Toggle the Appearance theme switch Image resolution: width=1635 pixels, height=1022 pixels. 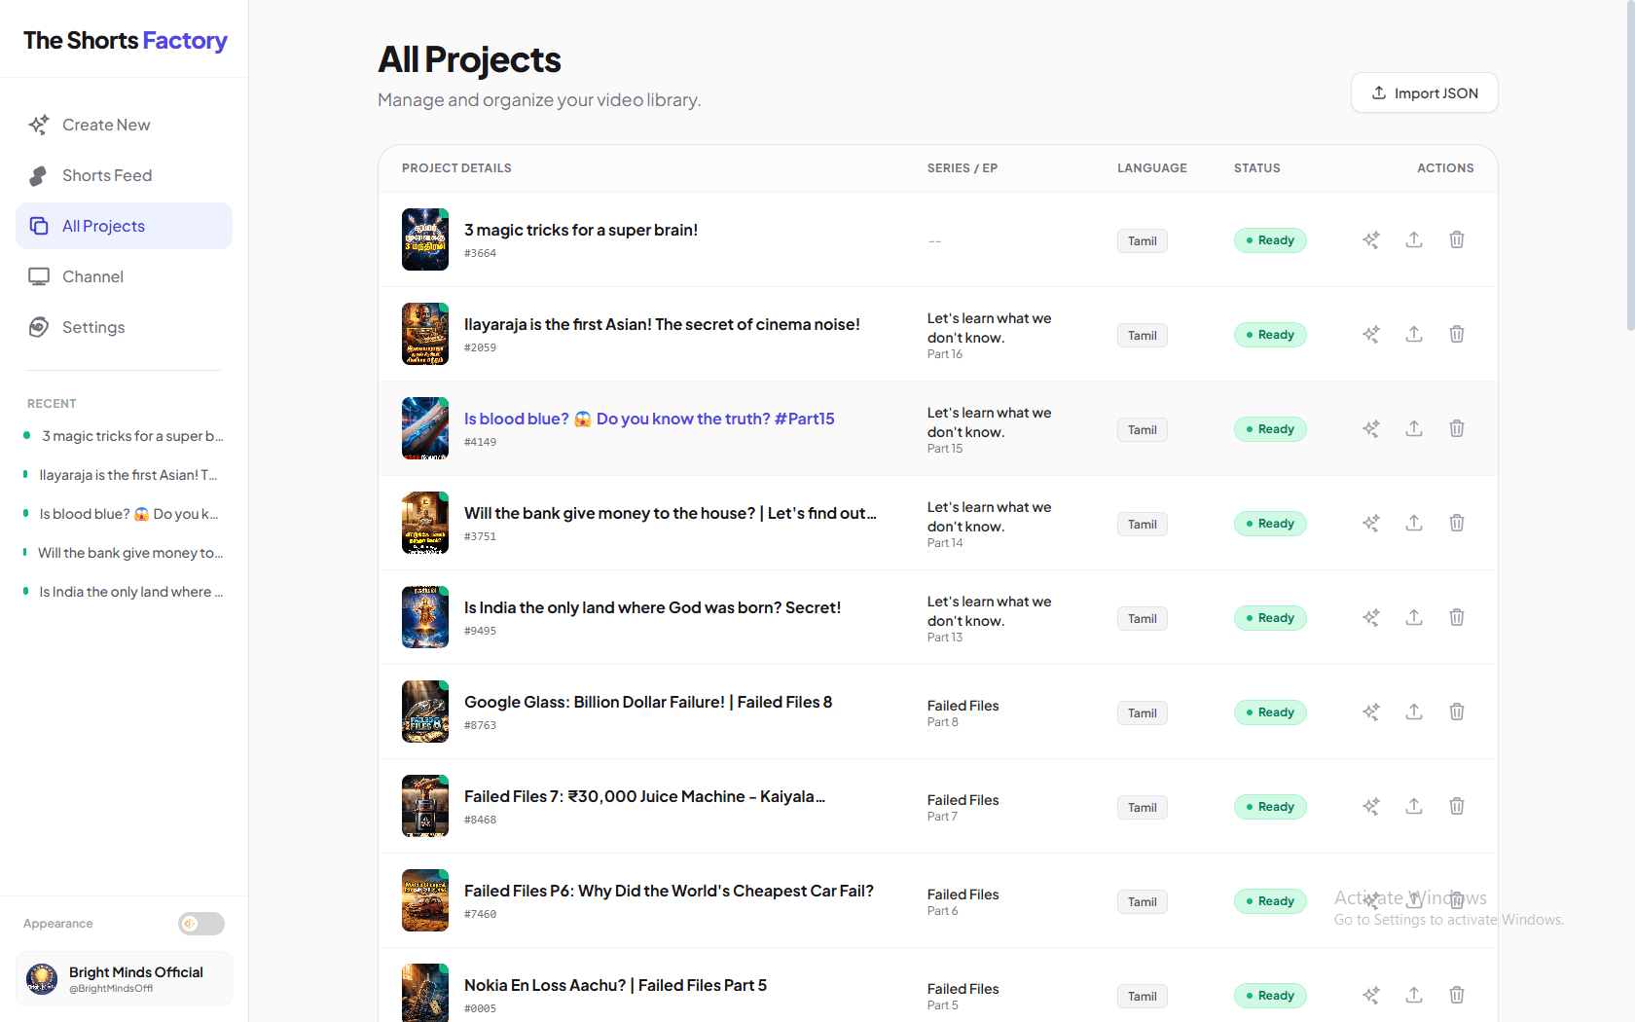click(x=201, y=924)
